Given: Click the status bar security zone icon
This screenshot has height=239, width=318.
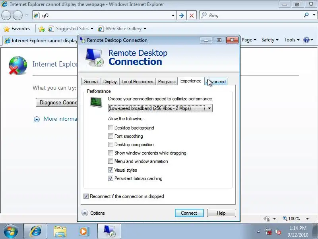Looking at the screenshot, I should click(x=267, y=219).
